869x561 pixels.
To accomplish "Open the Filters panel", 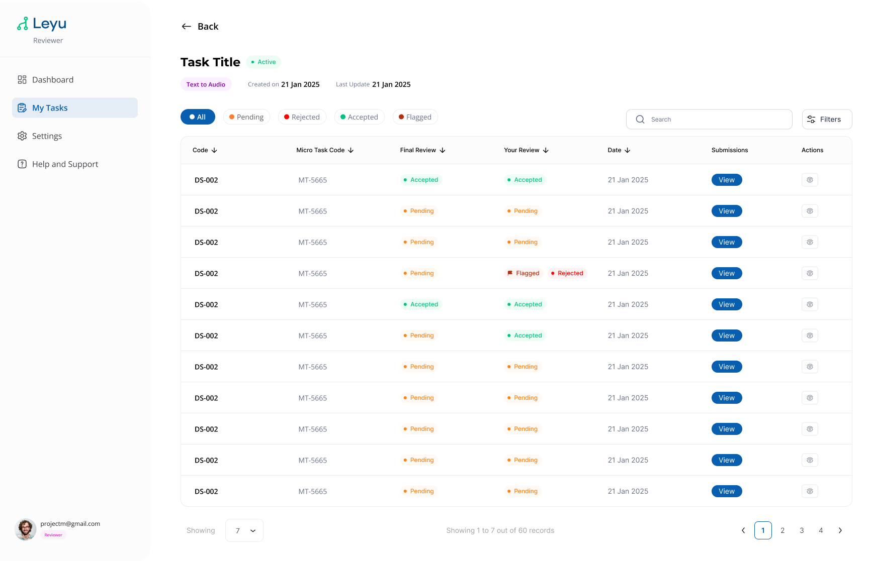I will click(x=827, y=120).
